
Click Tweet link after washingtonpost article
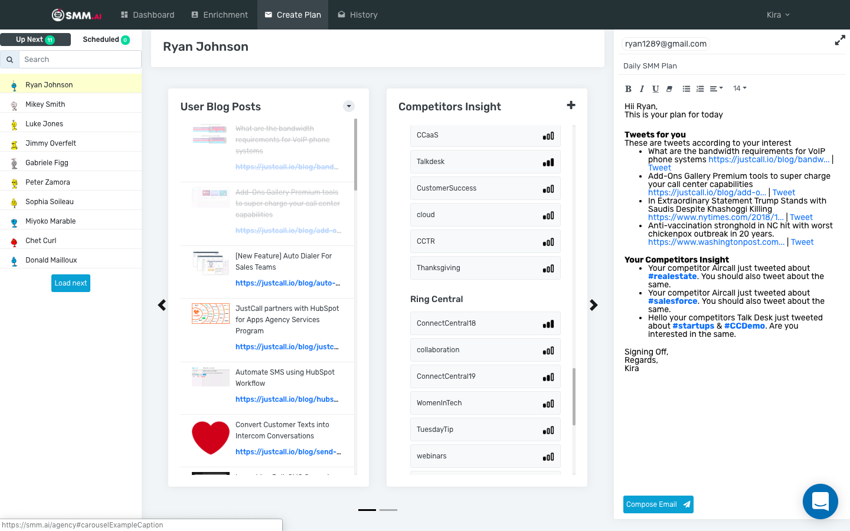[x=802, y=242]
